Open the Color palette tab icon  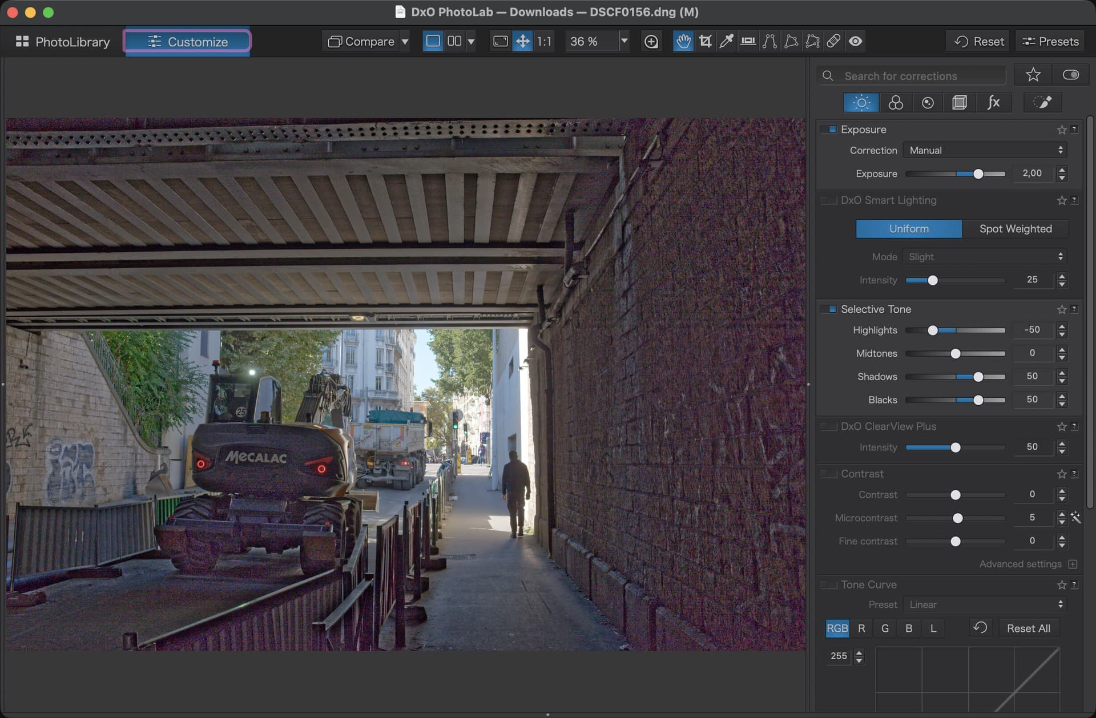(x=895, y=103)
